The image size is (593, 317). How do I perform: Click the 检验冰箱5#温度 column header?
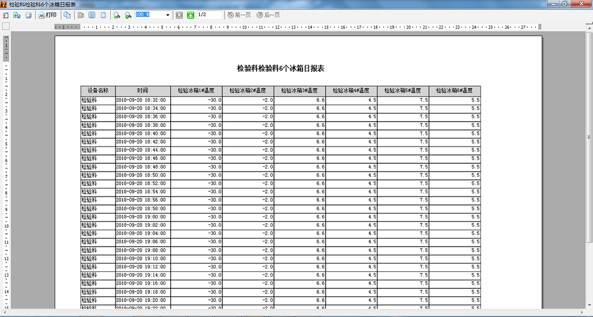[x=403, y=91]
